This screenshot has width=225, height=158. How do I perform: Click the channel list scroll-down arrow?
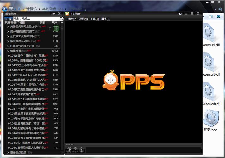click(x=62, y=152)
